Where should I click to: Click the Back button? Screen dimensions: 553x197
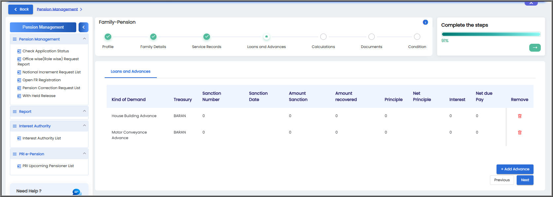pos(21,9)
